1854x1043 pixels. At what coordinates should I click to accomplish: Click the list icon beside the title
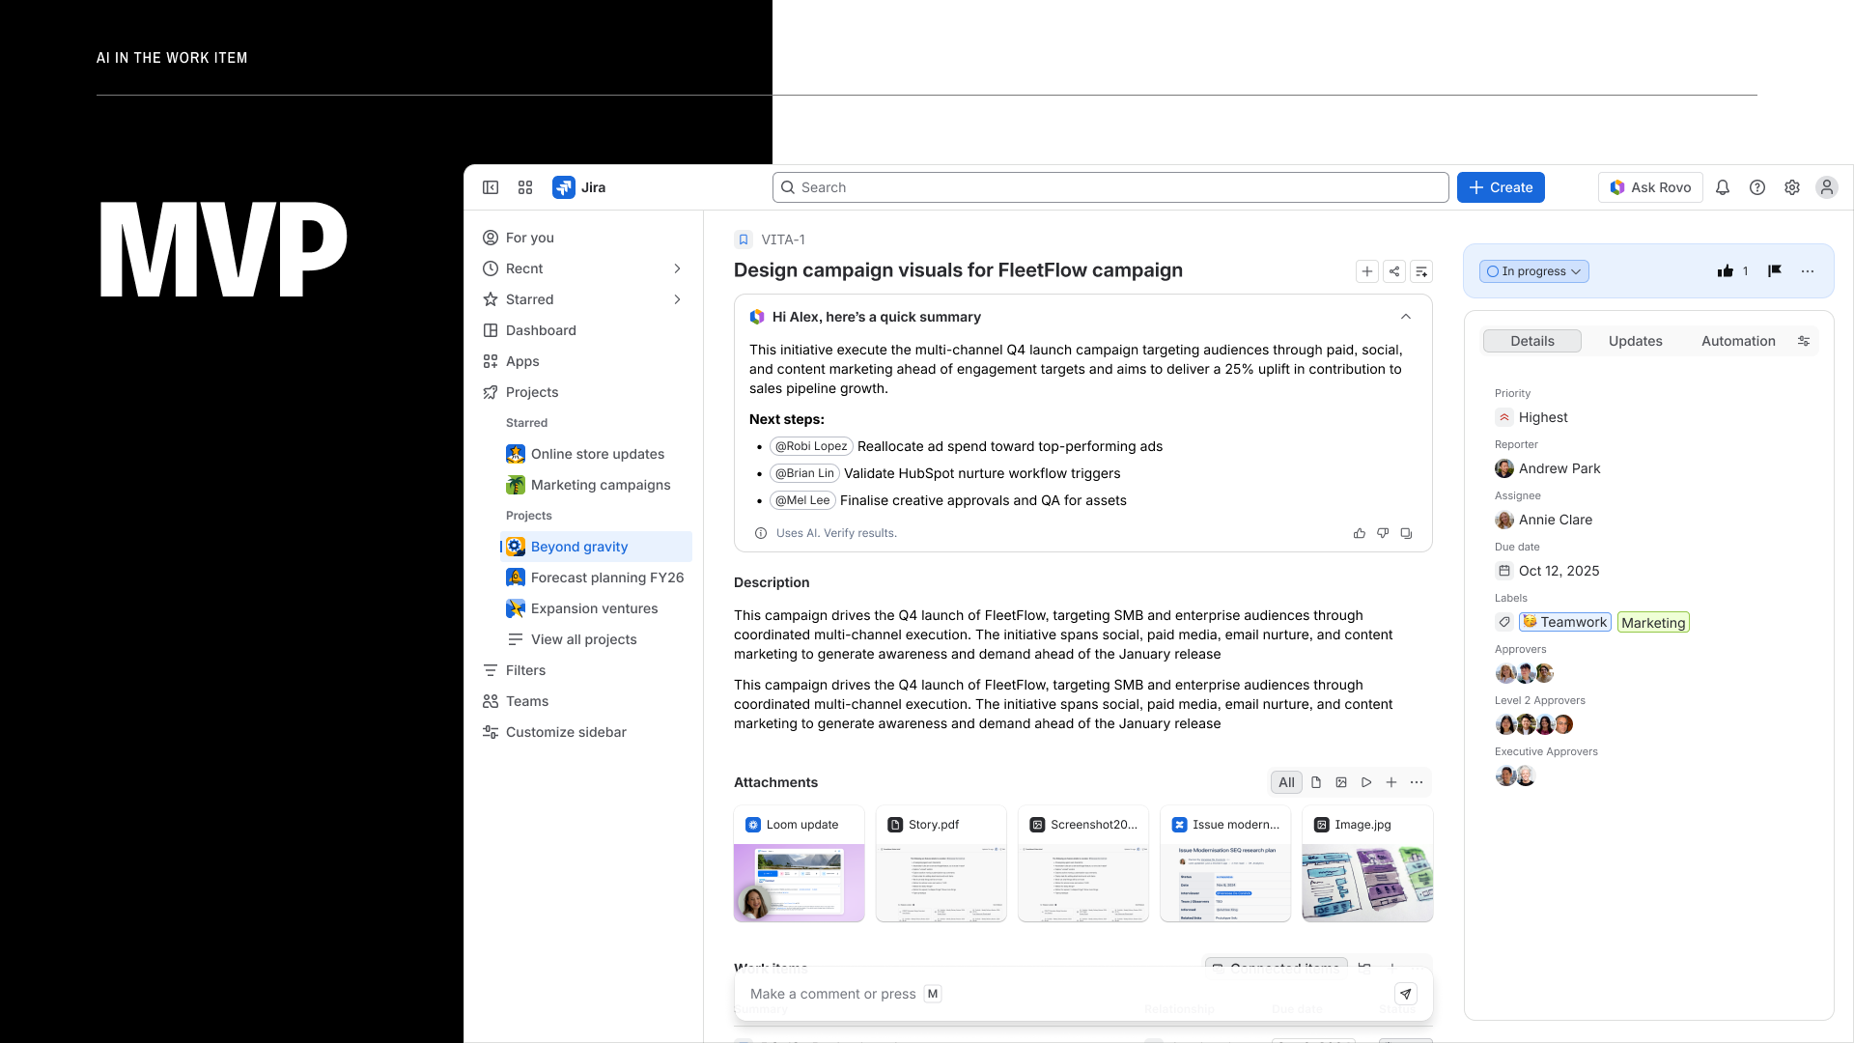pos(1421,271)
